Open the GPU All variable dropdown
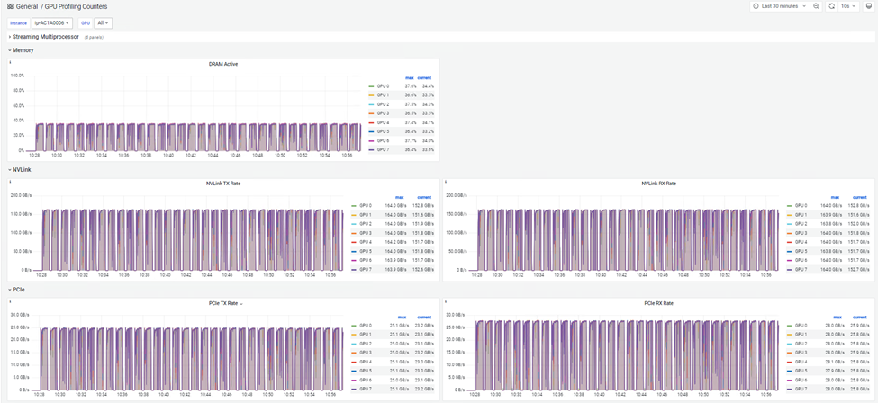878x403 pixels. [104, 23]
